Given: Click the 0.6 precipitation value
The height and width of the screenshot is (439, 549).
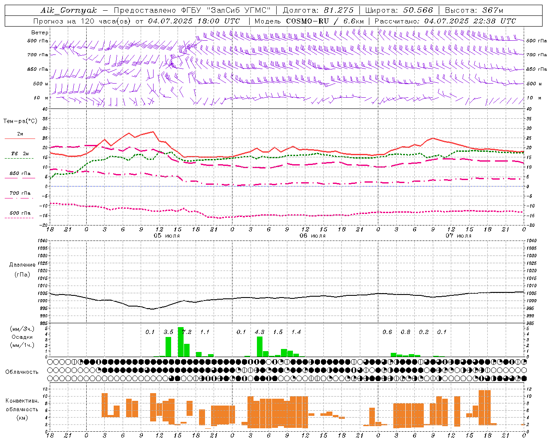Looking at the screenshot, I should click(387, 332).
